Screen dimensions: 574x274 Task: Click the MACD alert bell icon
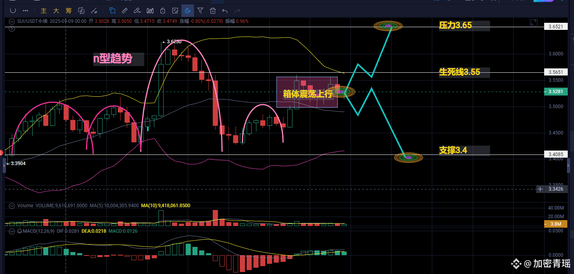coord(19,231)
